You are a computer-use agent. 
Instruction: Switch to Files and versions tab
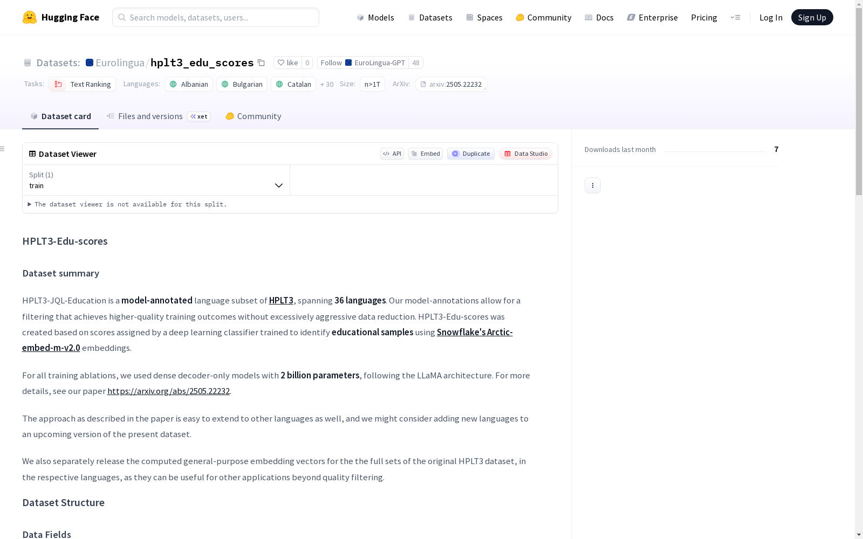[x=158, y=116]
